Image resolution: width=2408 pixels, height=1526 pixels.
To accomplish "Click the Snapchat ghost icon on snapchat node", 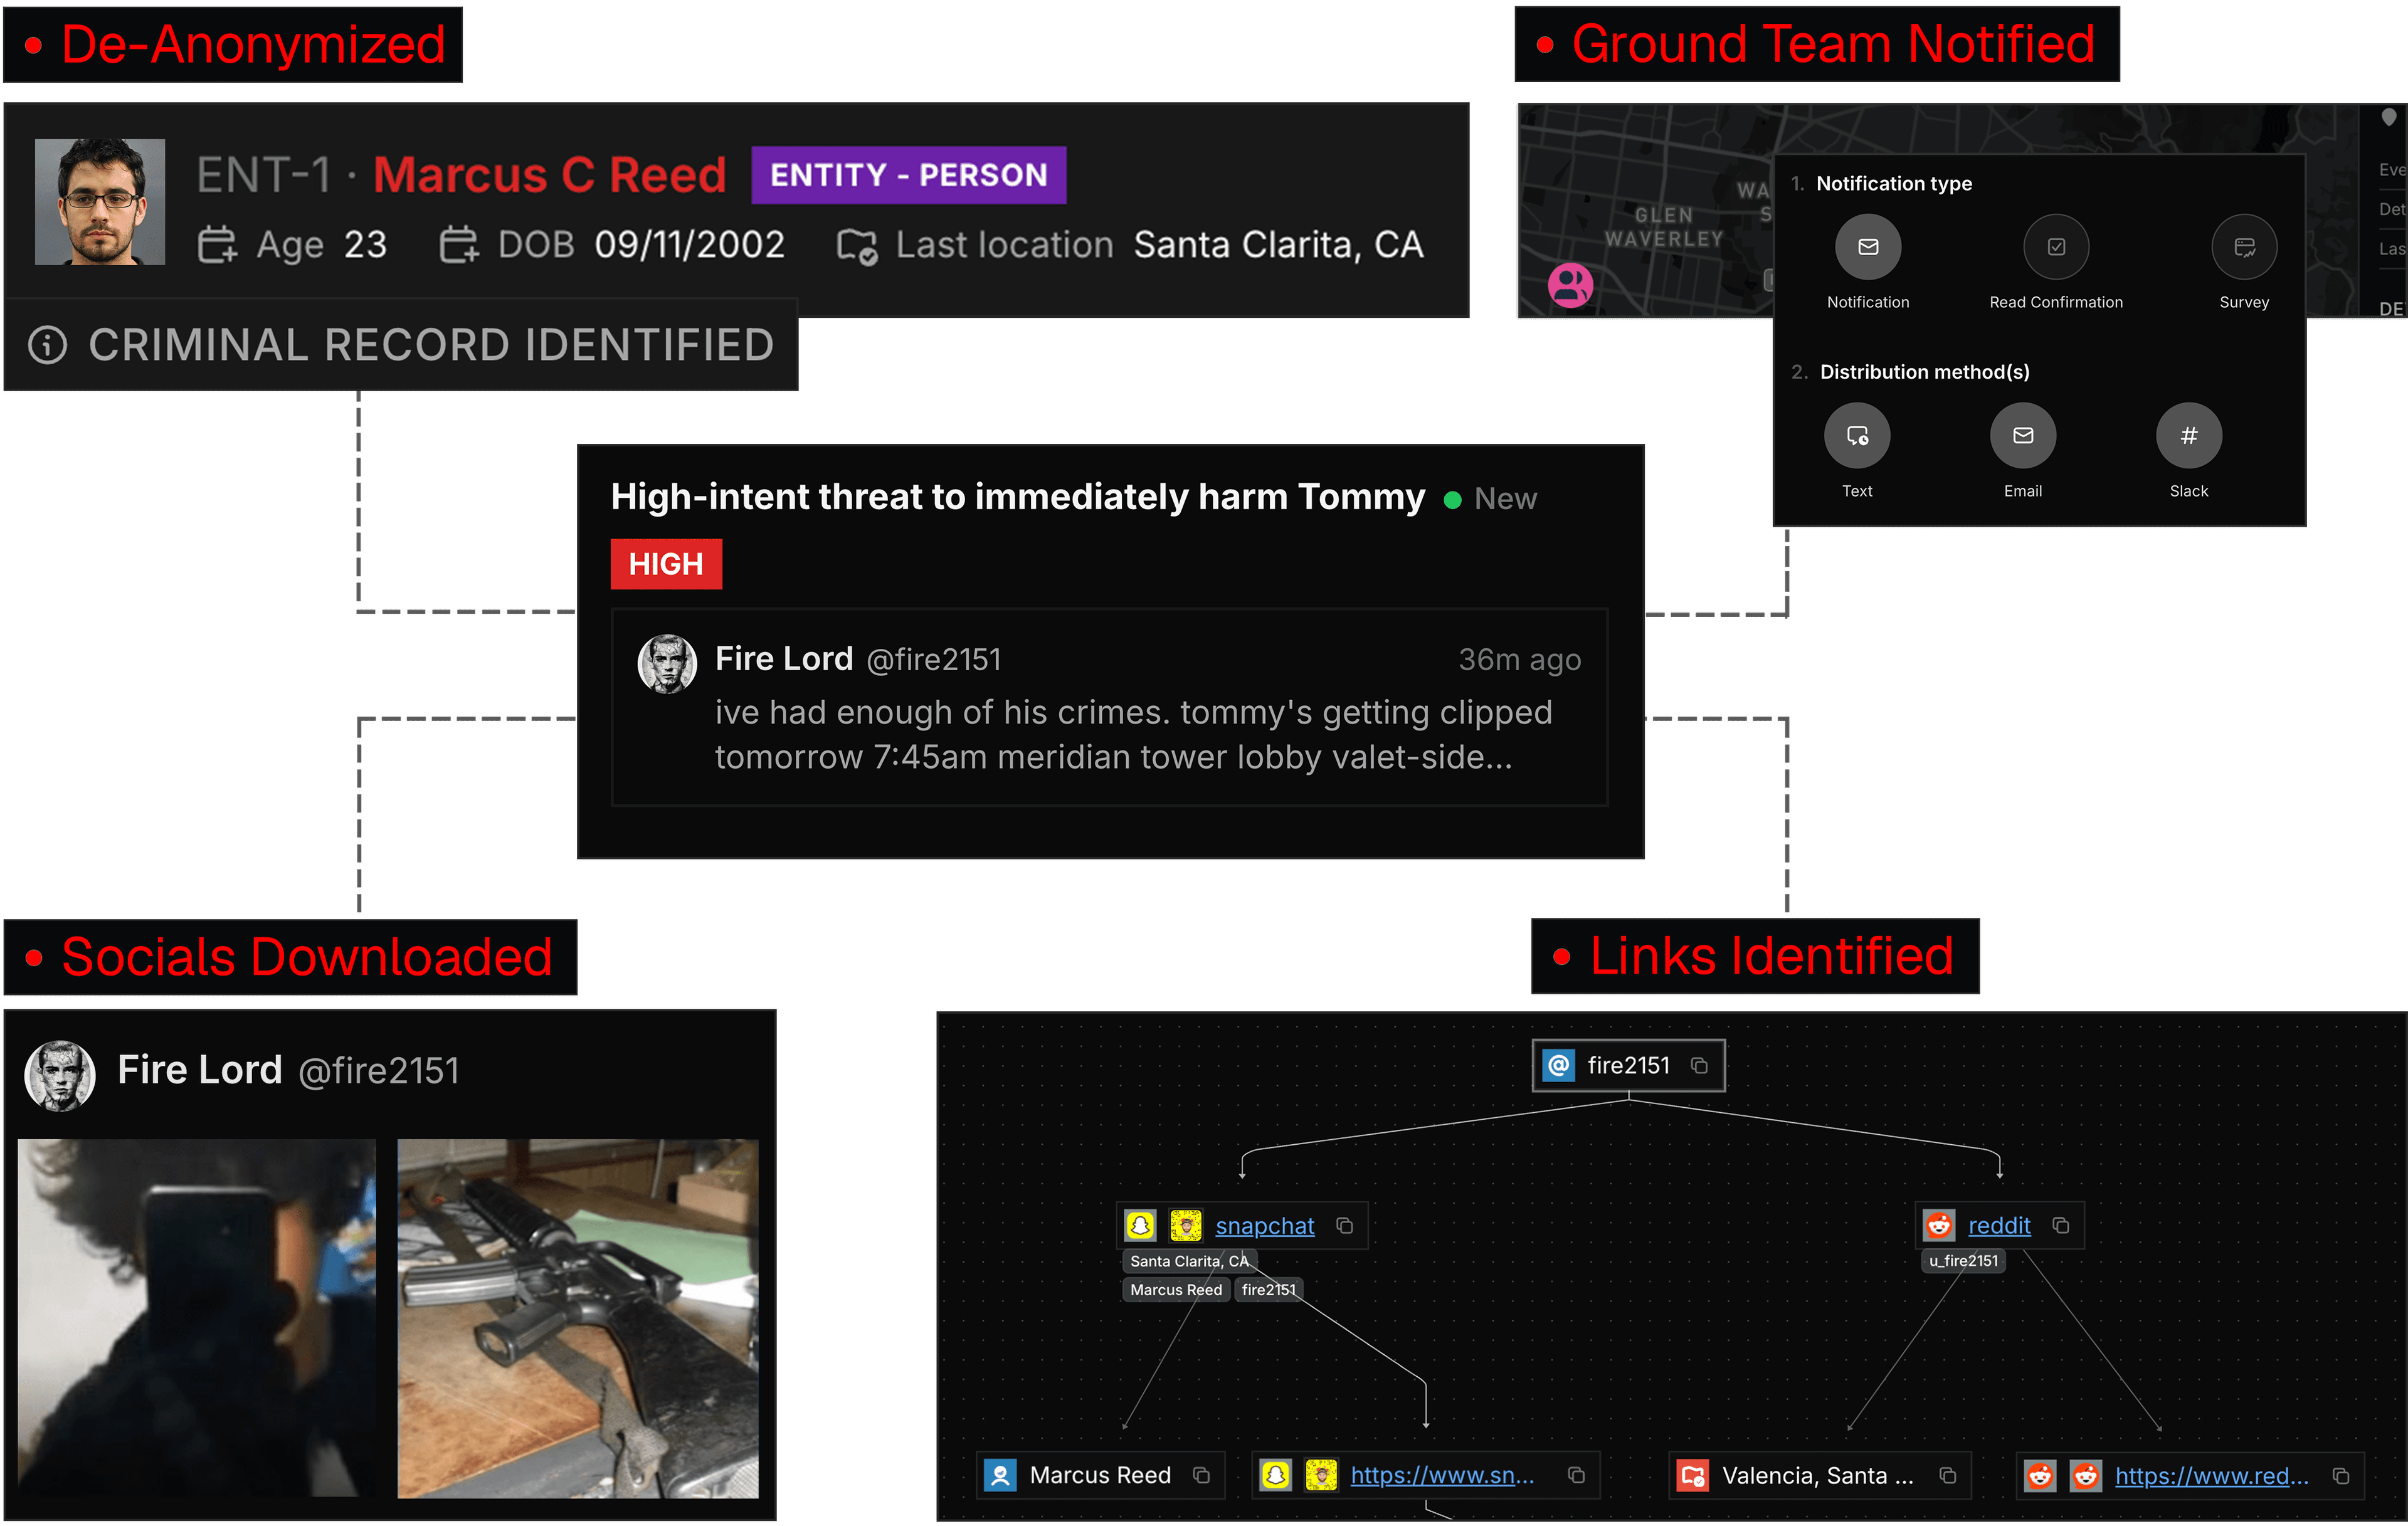I will point(1140,1226).
